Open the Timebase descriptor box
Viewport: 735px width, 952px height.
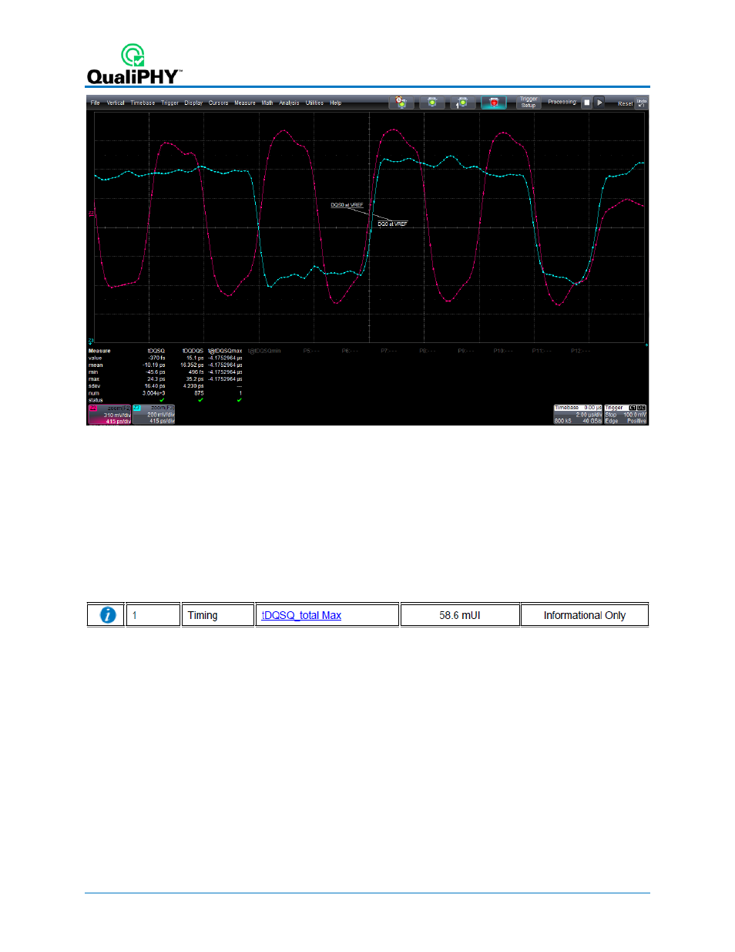578,415
